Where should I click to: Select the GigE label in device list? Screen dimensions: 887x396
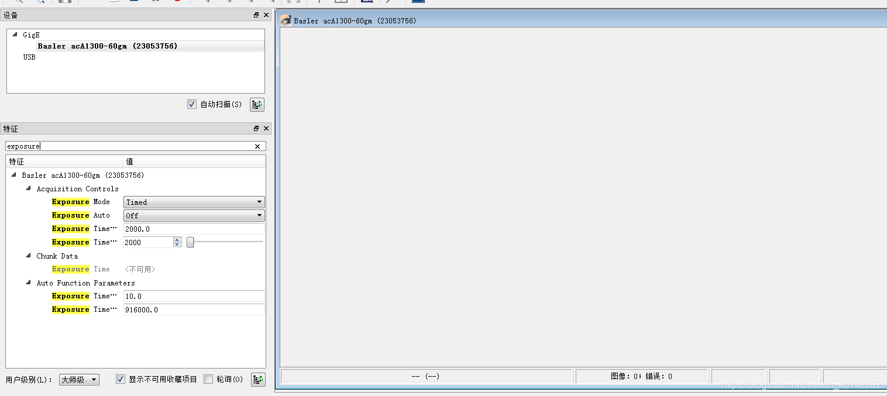(31, 35)
